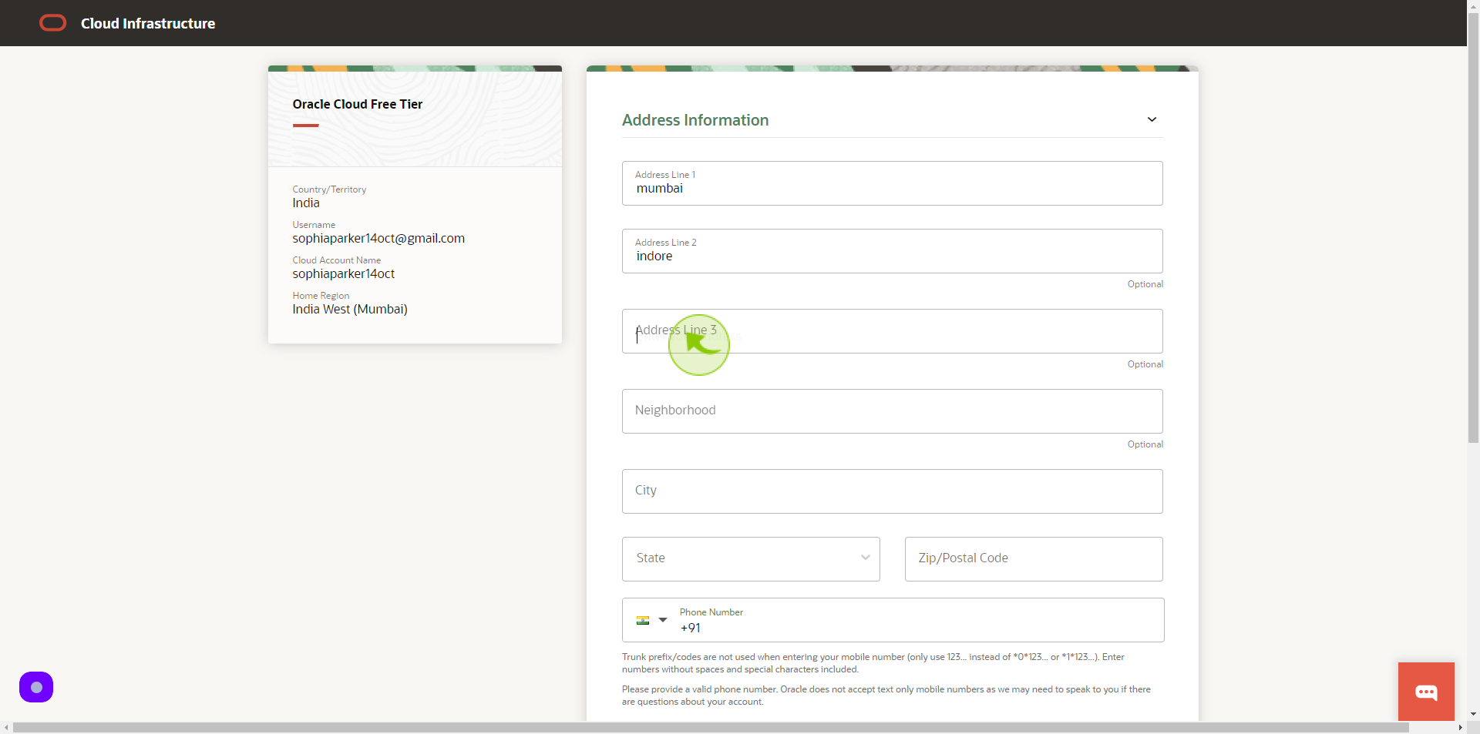
Task: Click the Zip/Postal Code field
Action: [x=1034, y=559]
